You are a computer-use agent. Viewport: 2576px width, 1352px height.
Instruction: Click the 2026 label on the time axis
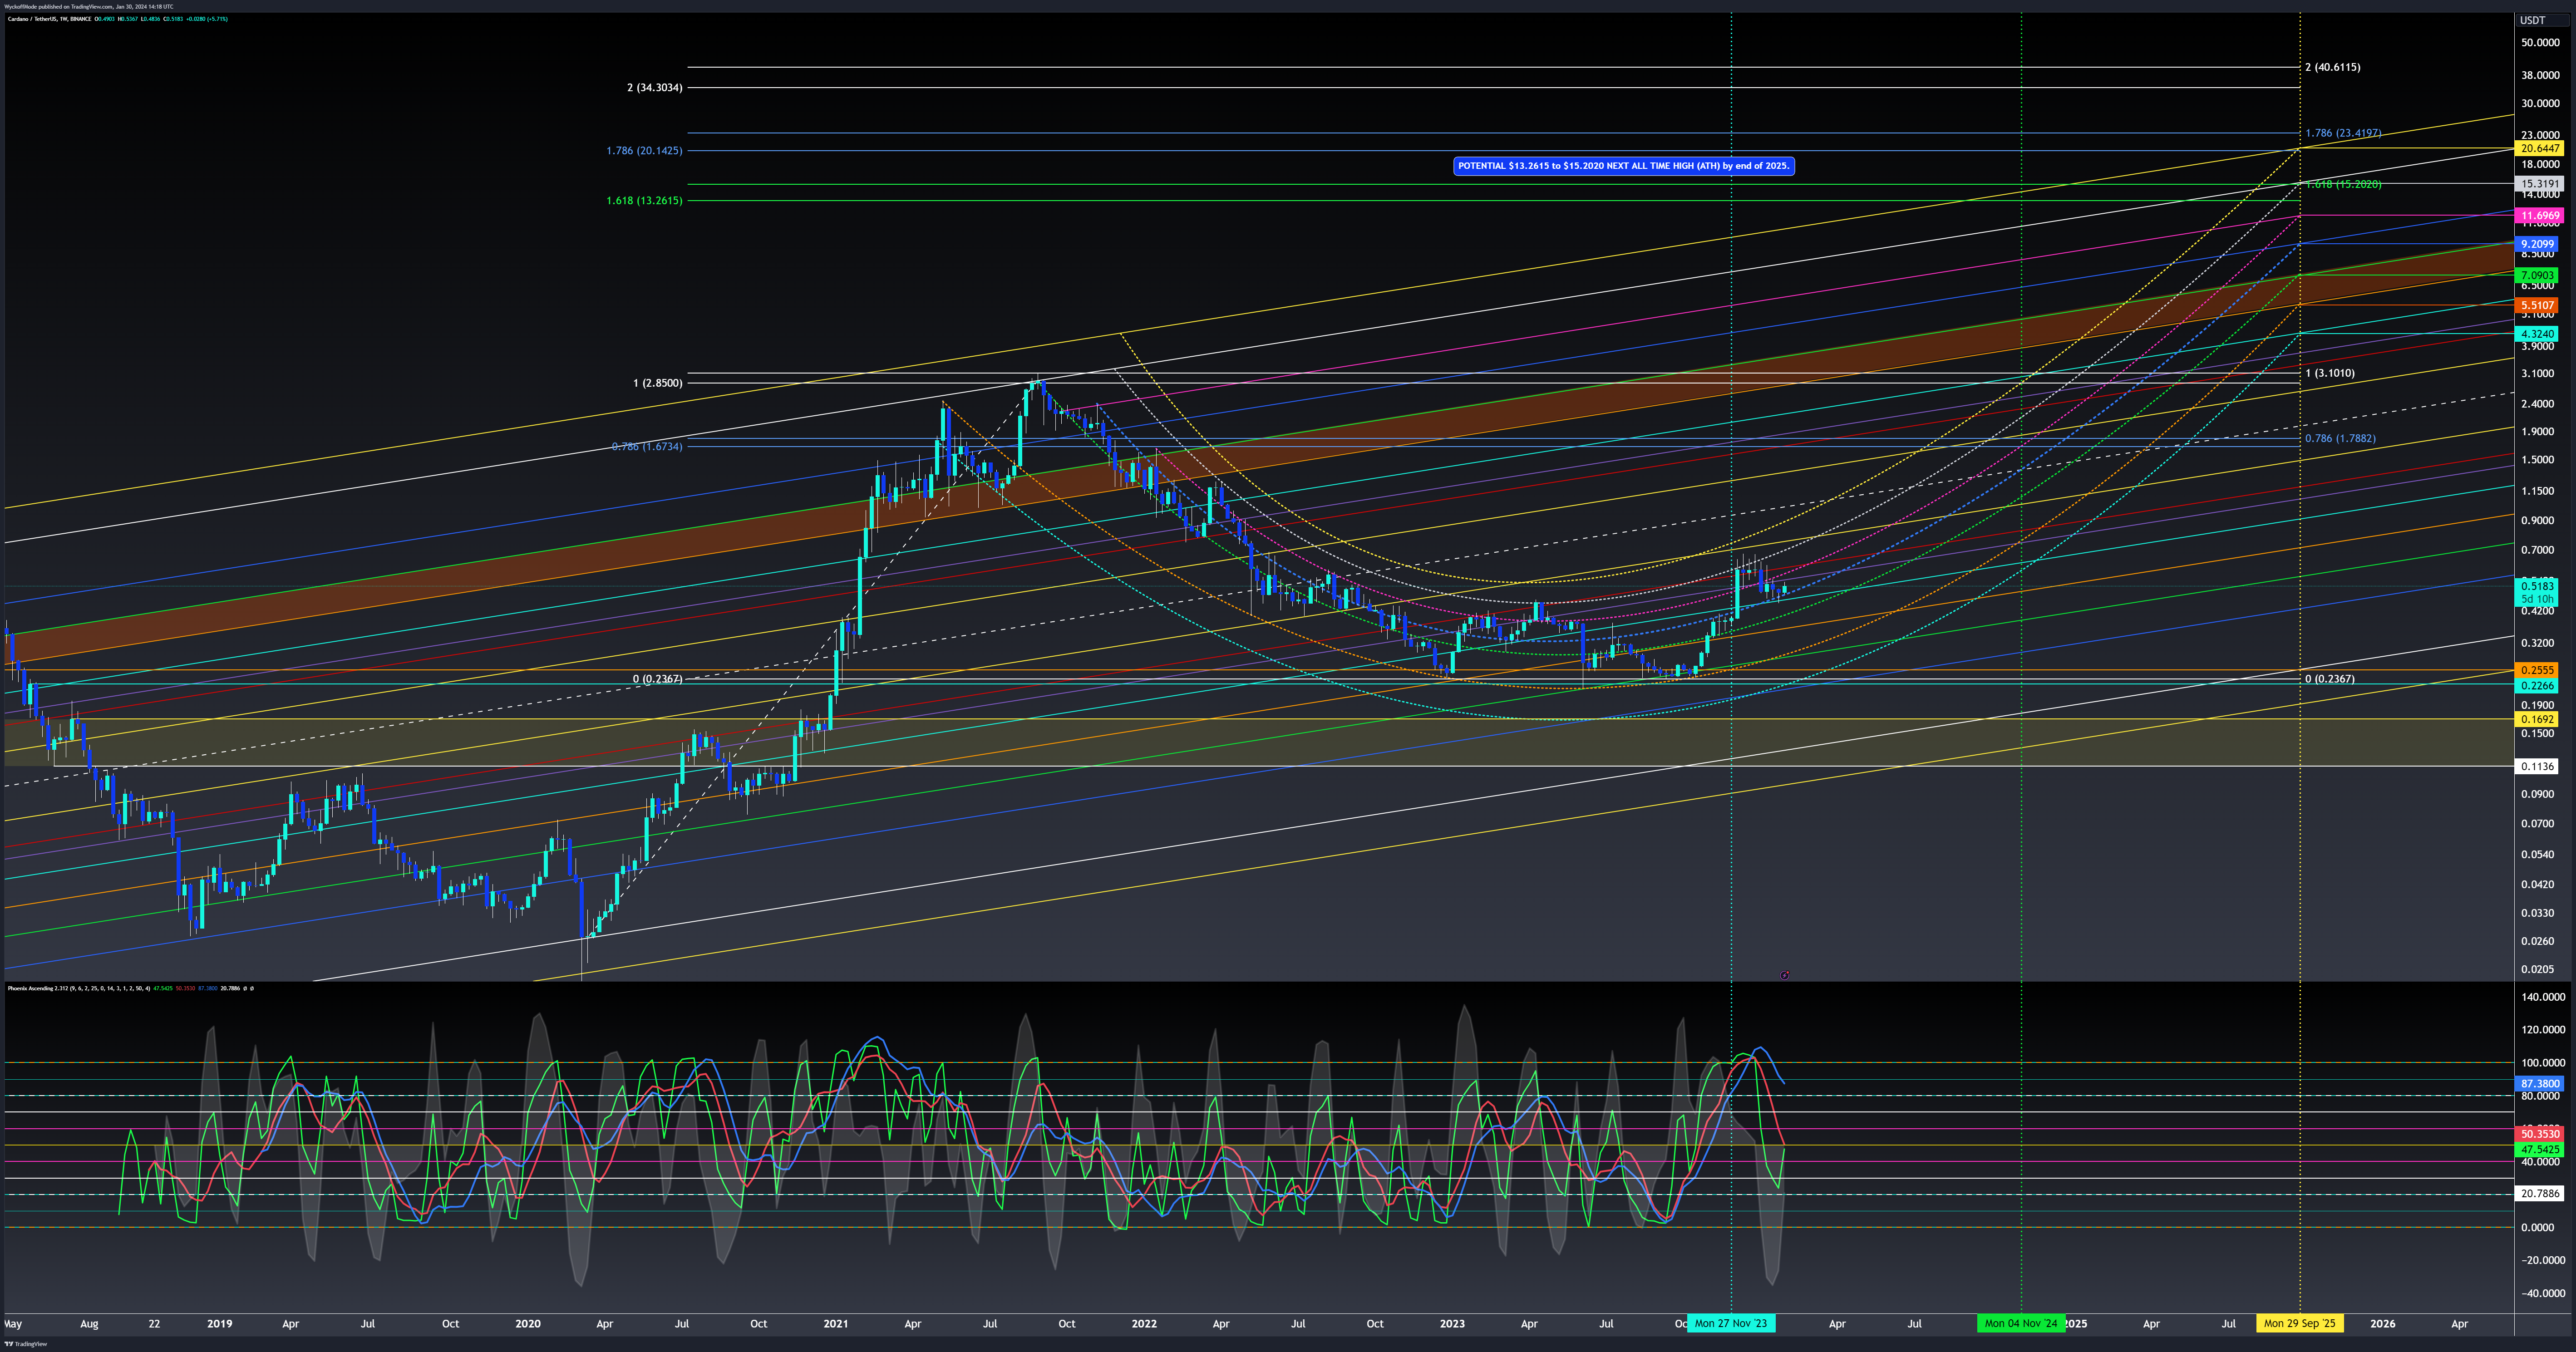2383,1324
